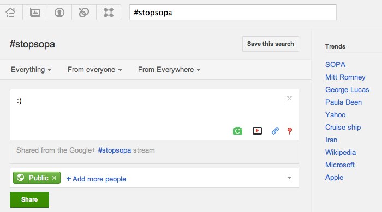Click the green Share button
The width and height of the screenshot is (382, 212).
29,199
